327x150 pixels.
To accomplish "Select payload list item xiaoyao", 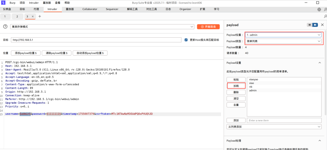I will point(284,79).
